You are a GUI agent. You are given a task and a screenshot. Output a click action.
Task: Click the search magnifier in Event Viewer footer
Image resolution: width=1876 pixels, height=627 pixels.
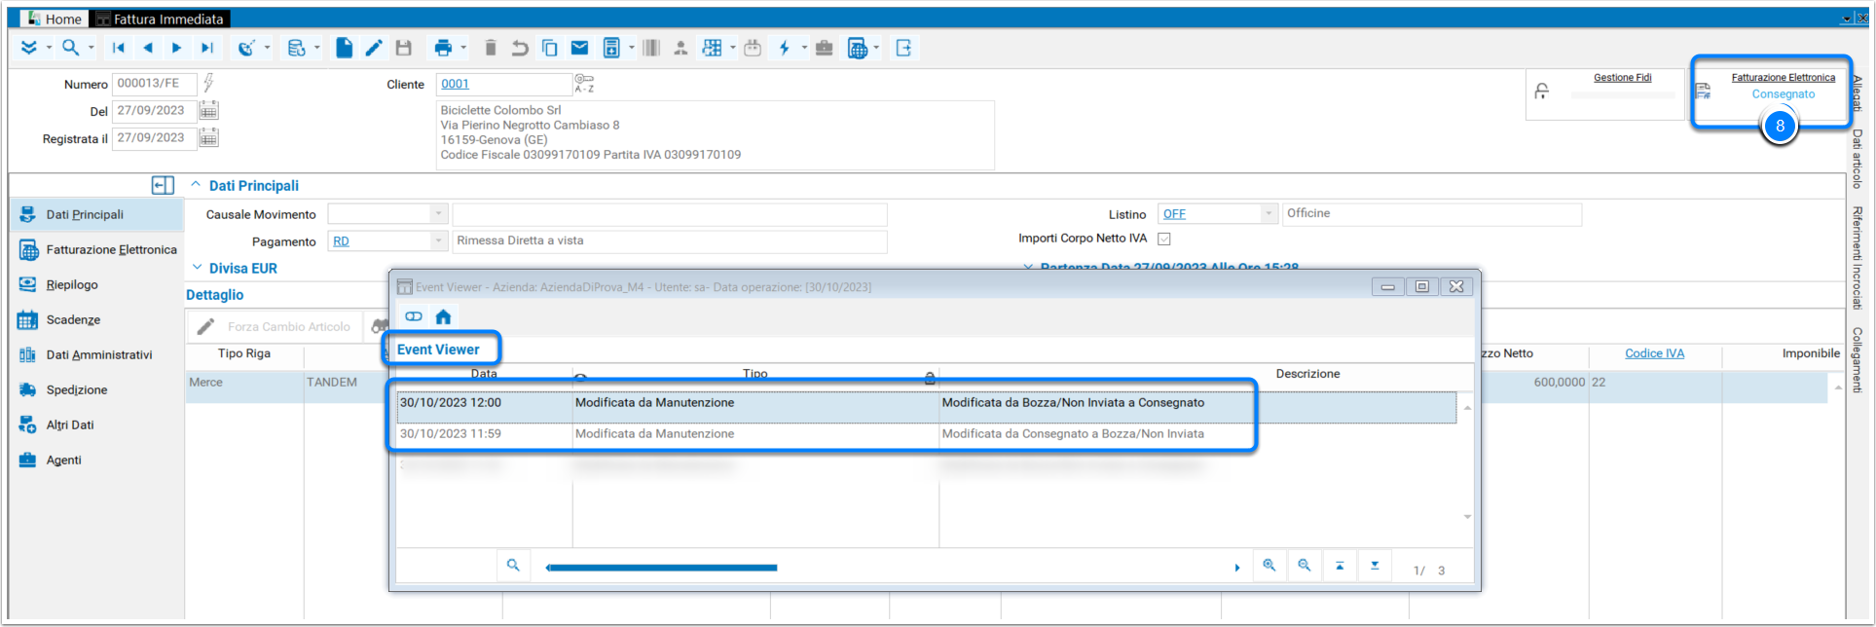[513, 565]
